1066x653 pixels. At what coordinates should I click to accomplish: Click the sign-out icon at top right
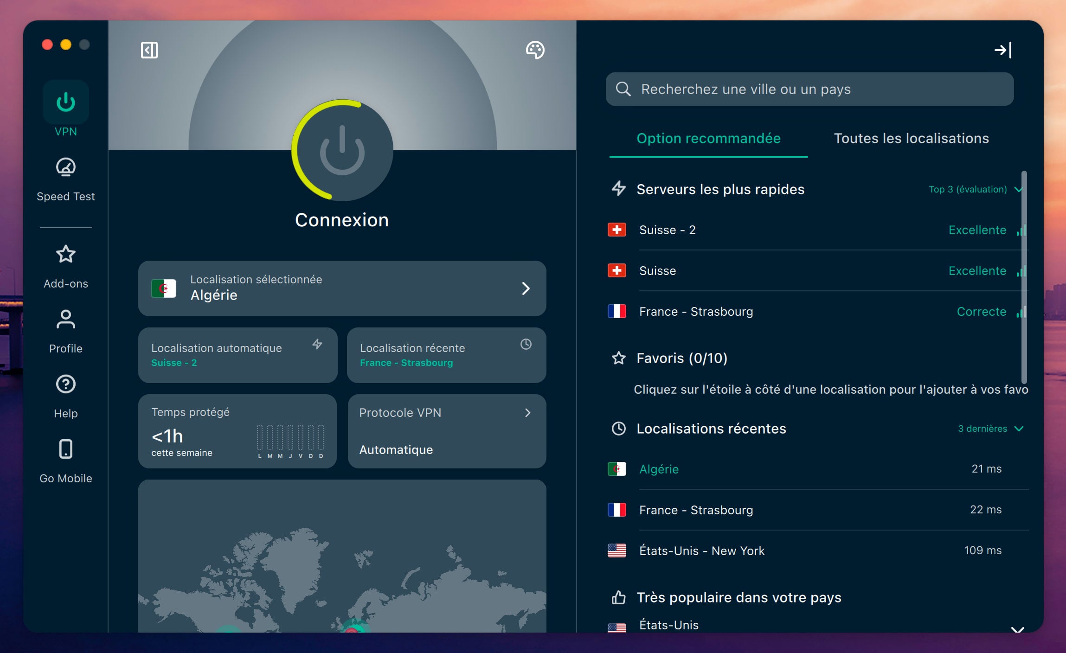click(1004, 50)
